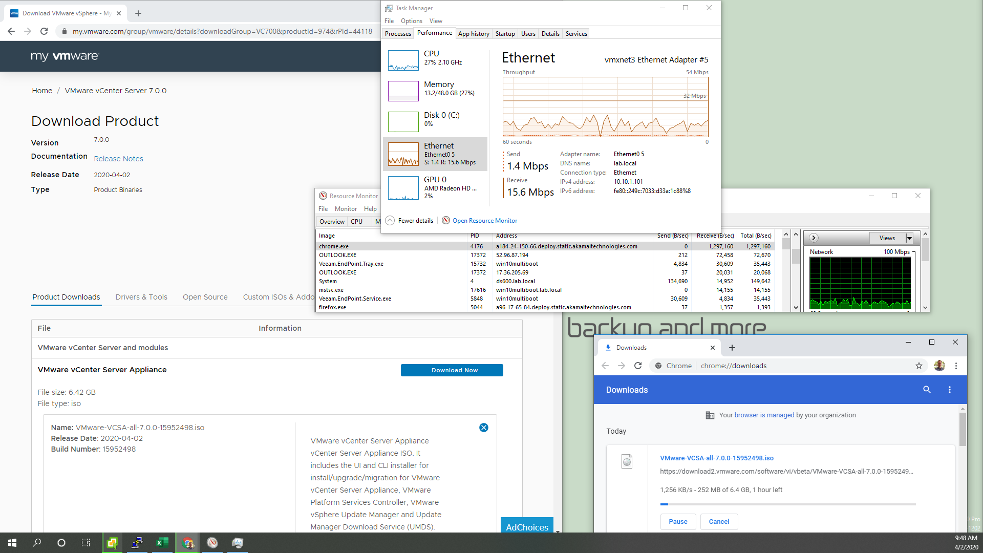Collapse Resource Monitor graph pane arrow
Viewport: 983px width, 553px height.
(x=814, y=238)
